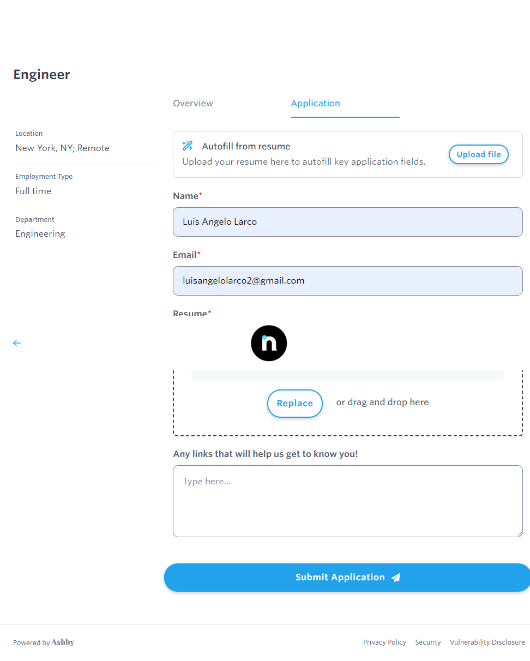Image resolution: width=530 pixels, height=661 pixels.
Task: Click the 'or drag and drop here' text
Action: [382, 402]
